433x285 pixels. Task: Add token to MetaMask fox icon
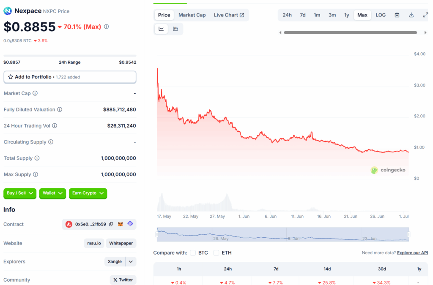121,224
